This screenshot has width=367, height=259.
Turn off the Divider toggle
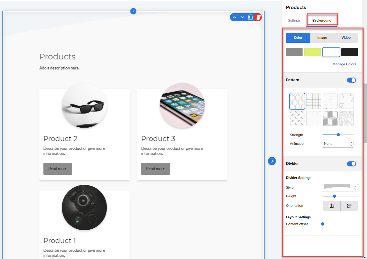[351, 164]
